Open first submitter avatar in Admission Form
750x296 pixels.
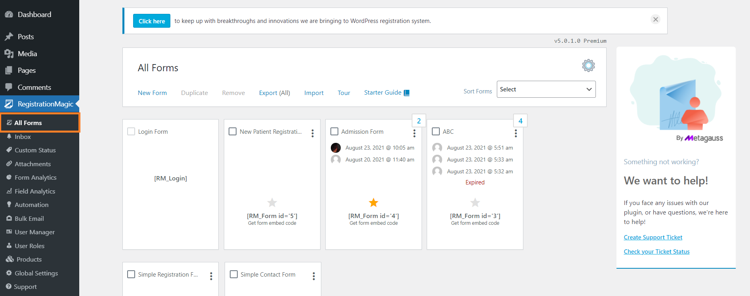click(x=336, y=148)
